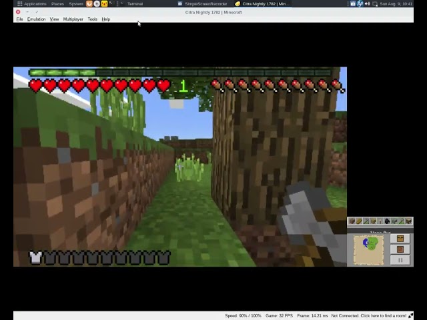Select the dirt block hotbar slot
Screen dimensions: 427x320
point(352,221)
